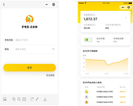The width and height of the screenshot is (133, 106).
Task: Toggle password visibility eye icon
Action: pos(53,49)
